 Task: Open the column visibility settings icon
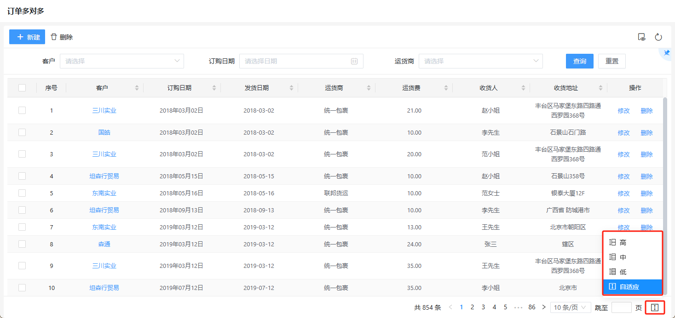click(x=642, y=37)
